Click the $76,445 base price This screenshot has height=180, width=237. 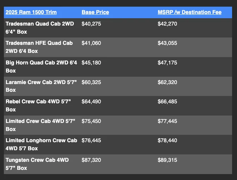(91, 140)
